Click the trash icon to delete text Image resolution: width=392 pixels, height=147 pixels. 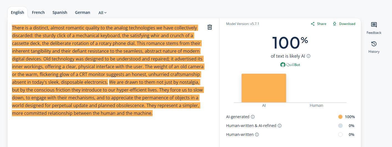click(210, 27)
